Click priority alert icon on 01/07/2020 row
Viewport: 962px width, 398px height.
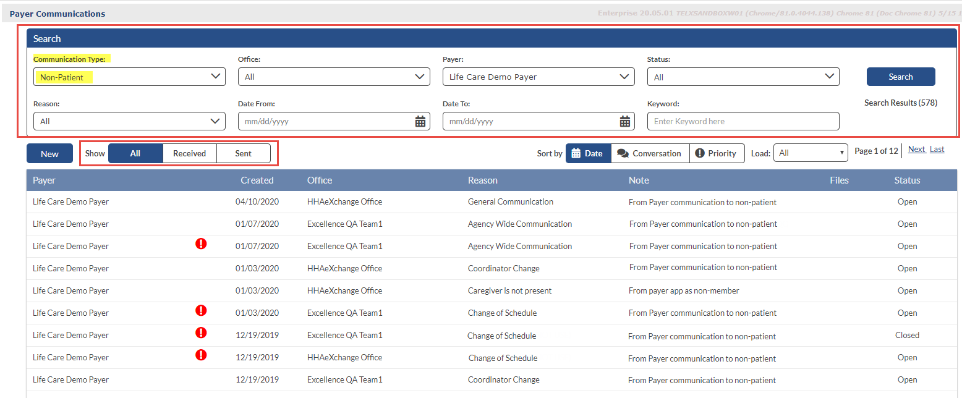(201, 244)
